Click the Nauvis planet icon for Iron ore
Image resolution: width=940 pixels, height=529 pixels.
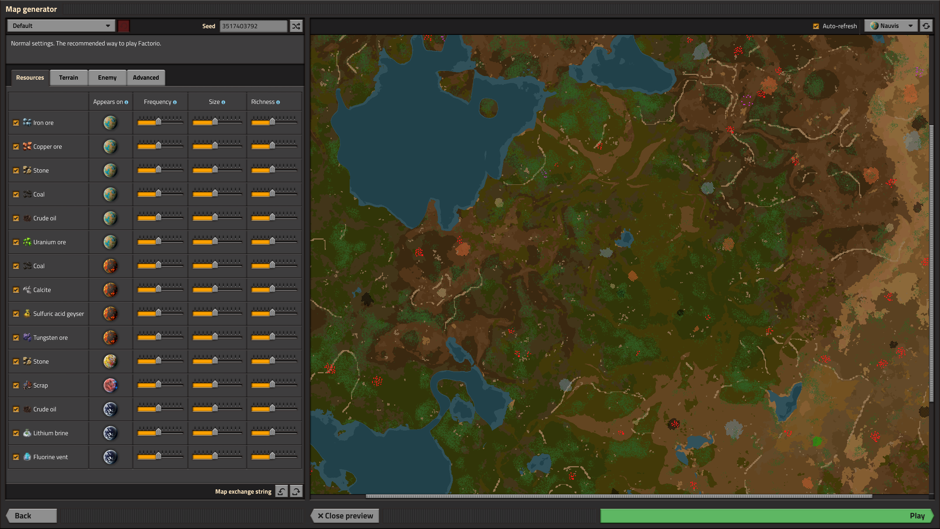pos(110,123)
